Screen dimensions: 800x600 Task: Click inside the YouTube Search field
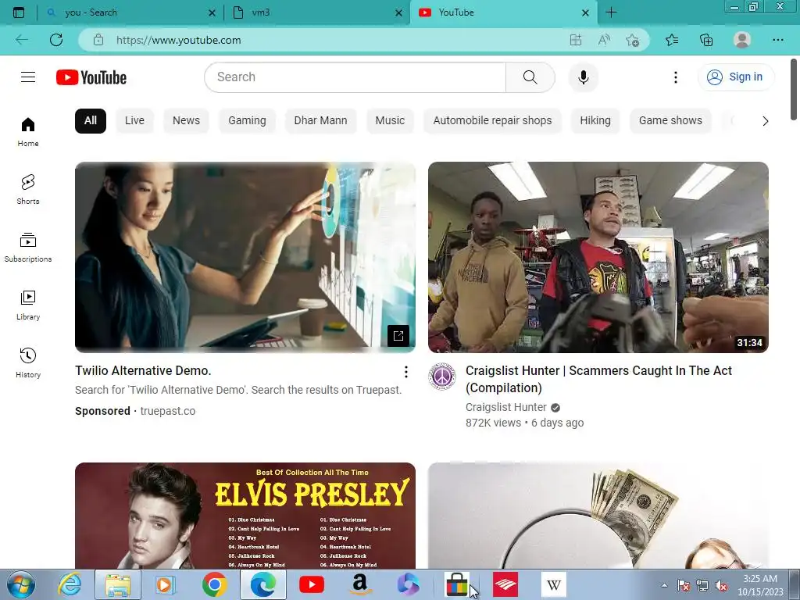355,77
